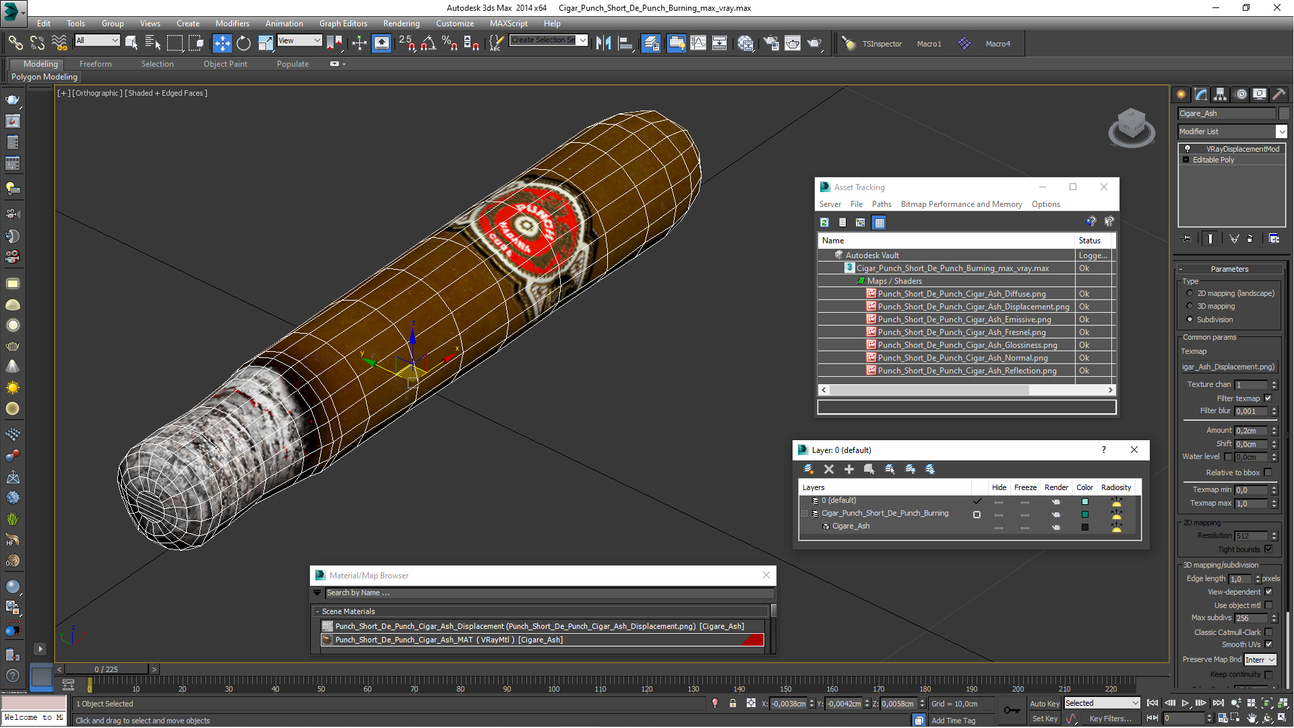
Task: Open the View reference coordinate dropdown
Action: (x=299, y=40)
